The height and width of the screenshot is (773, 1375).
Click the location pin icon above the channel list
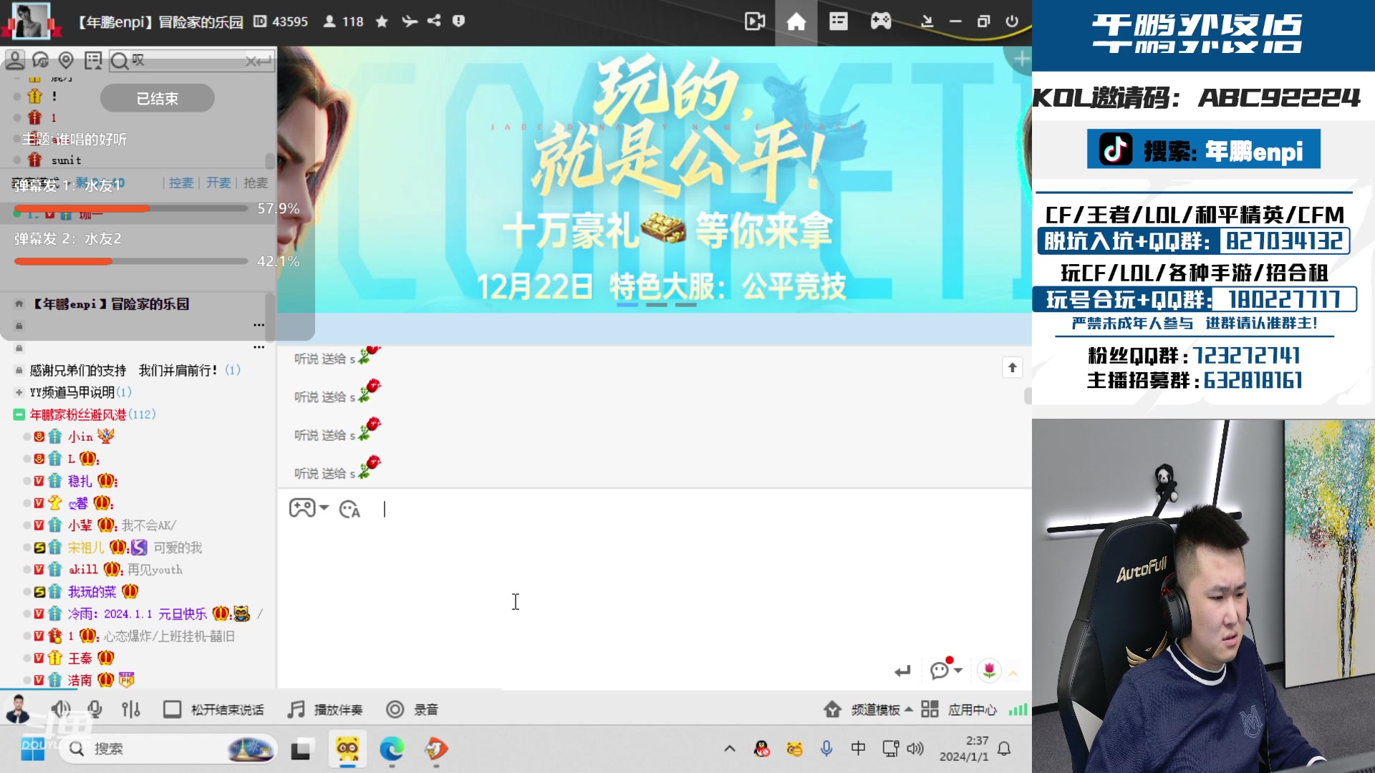coord(66,60)
